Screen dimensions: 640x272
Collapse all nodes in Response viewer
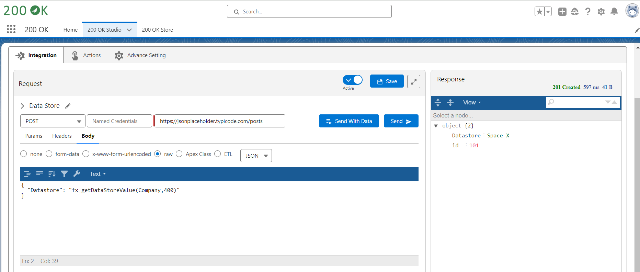[x=450, y=102]
